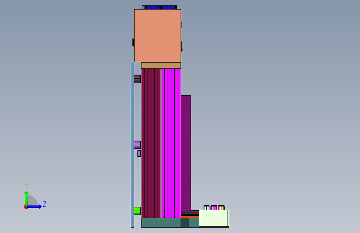The image size is (360, 233).
Task: Click the green Y axis arrow of the triad
Action: 27,198
